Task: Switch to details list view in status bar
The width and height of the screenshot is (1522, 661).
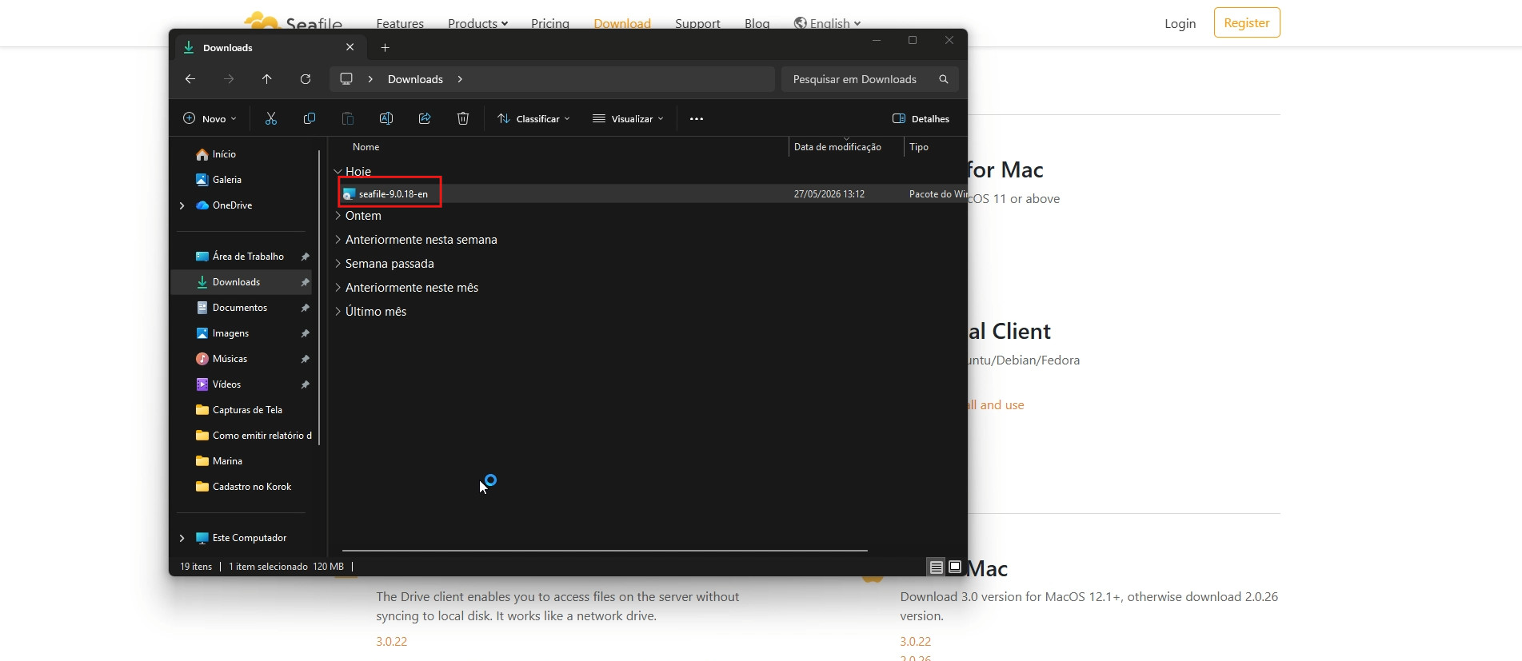Action: click(x=936, y=567)
